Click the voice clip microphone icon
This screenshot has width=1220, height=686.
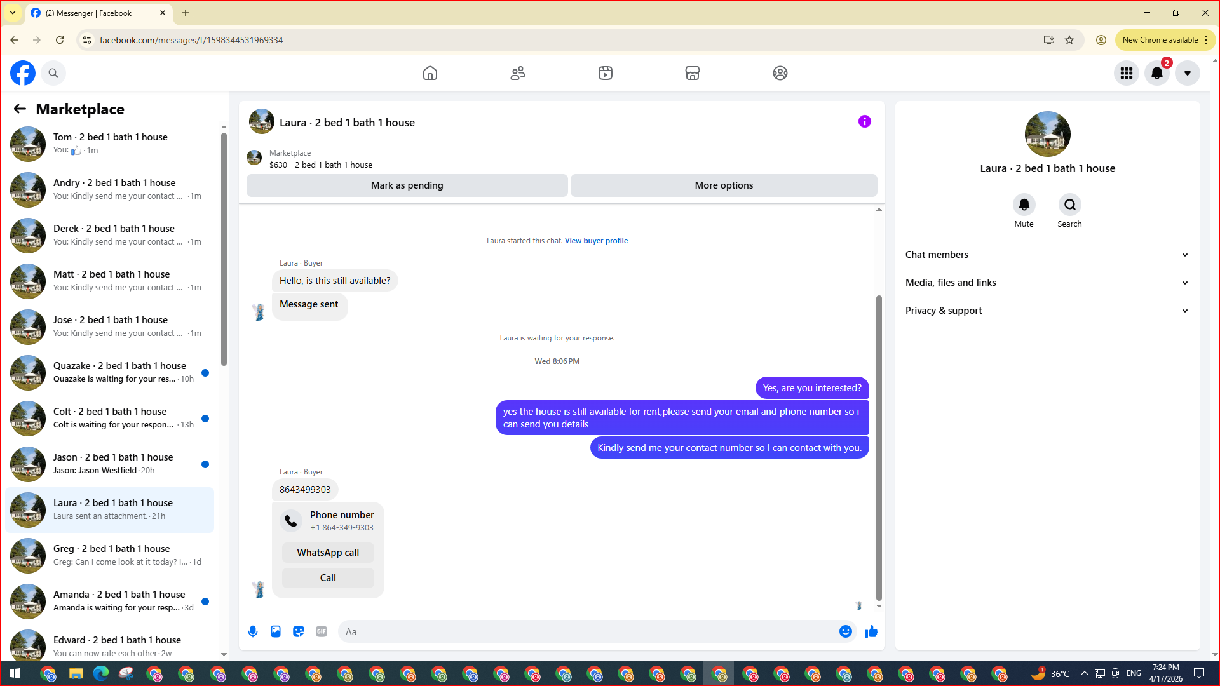[253, 631]
